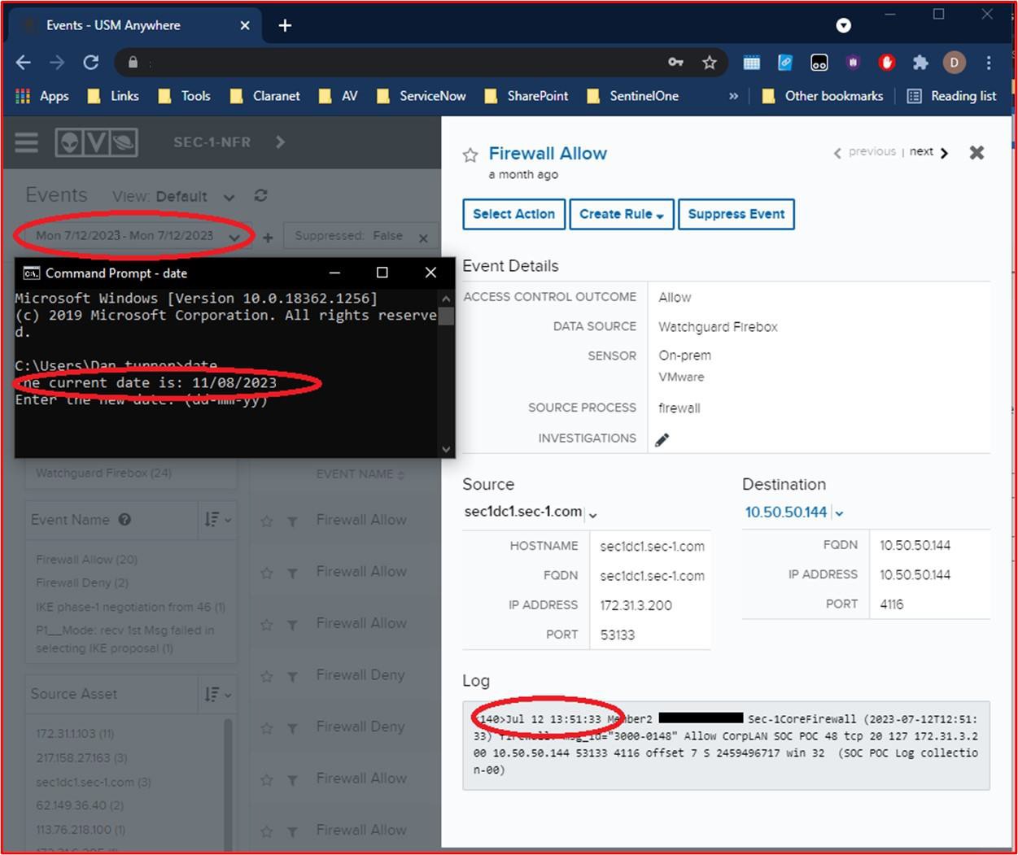Click the filter funnel on the first Firewall Allow row
This screenshot has height=855, width=1018.
click(x=293, y=520)
